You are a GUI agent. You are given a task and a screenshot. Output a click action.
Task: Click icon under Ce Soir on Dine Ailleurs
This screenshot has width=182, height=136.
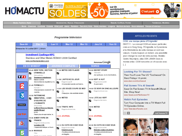pyautogui.click(x=90, y=92)
